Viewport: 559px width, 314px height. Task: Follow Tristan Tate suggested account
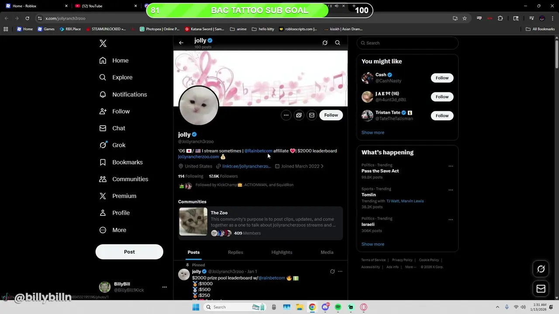tap(442, 116)
